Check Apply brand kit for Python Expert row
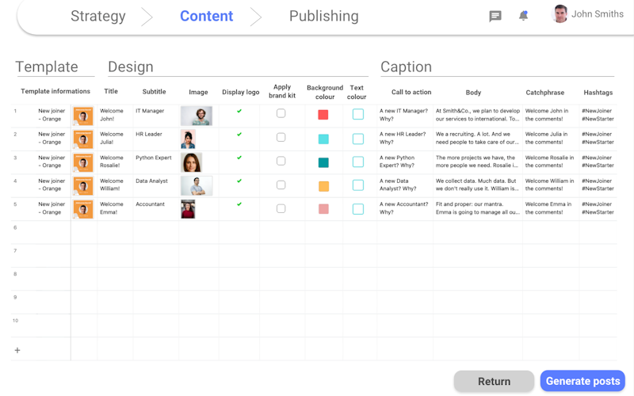634x396 pixels. pyautogui.click(x=281, y=161)
